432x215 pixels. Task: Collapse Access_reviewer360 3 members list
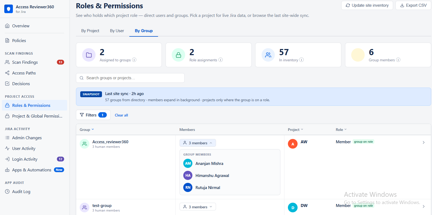click(198, 143)
